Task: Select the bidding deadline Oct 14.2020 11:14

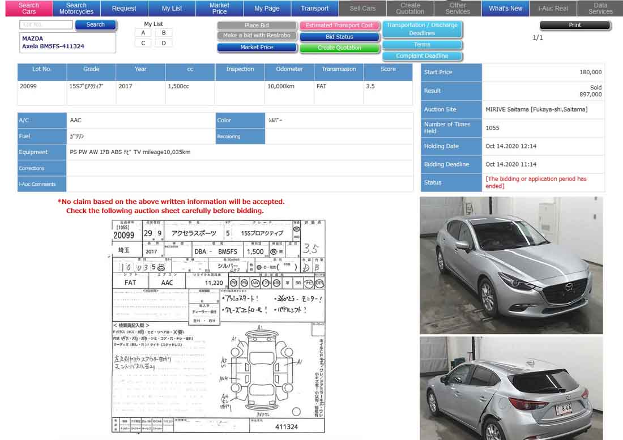Action: tap(511, 164)
